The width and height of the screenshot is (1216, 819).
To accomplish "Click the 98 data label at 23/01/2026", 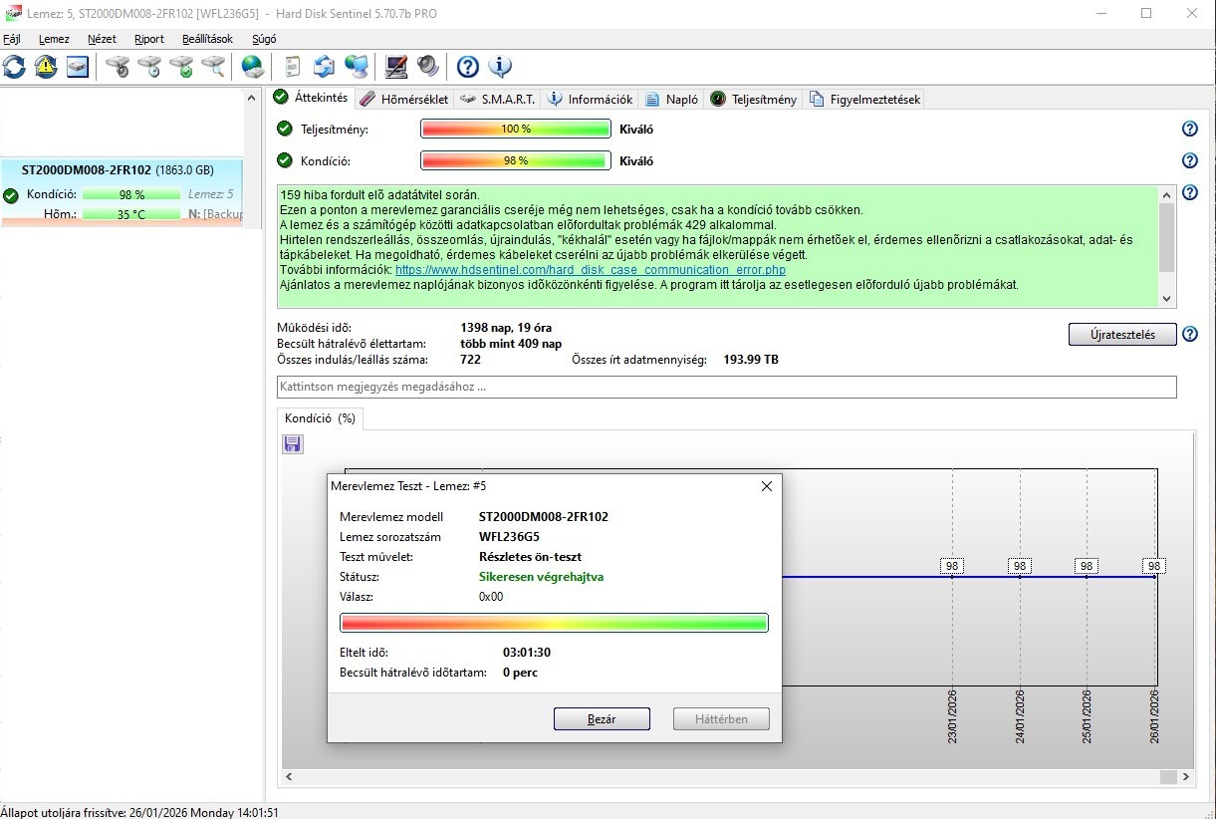I will click(952, 566).
